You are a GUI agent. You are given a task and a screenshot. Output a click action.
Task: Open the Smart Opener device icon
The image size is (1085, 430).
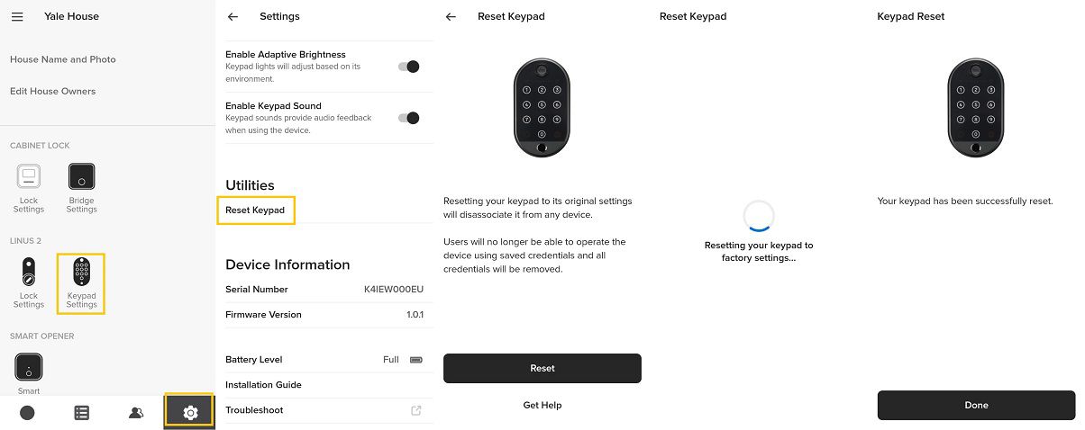(x=29, y=367)
